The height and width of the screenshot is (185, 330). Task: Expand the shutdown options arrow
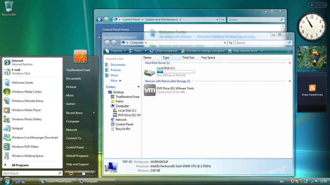coord(92,173)
